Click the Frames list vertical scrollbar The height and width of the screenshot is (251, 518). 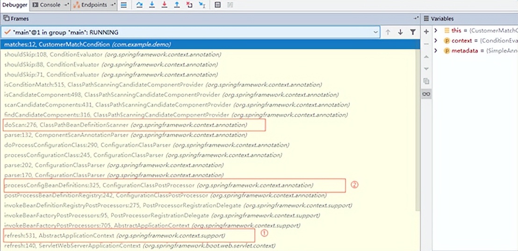click(417, 130)
